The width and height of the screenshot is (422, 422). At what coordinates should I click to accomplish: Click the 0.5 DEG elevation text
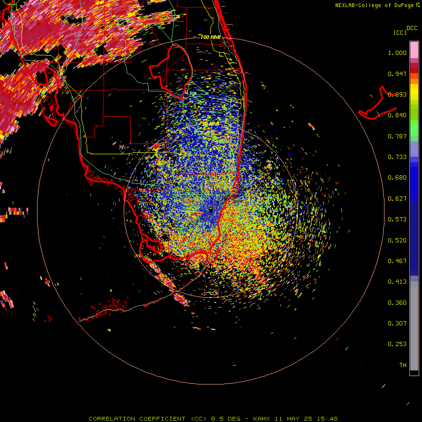pos(226,419)
